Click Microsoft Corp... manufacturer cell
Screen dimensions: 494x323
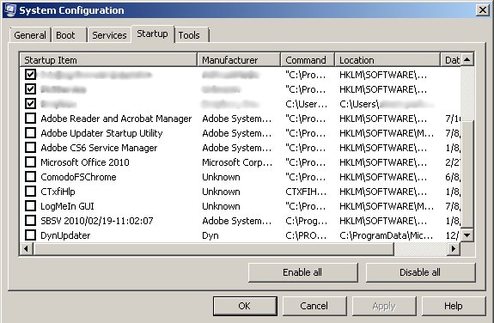click(x=237, y=162)
